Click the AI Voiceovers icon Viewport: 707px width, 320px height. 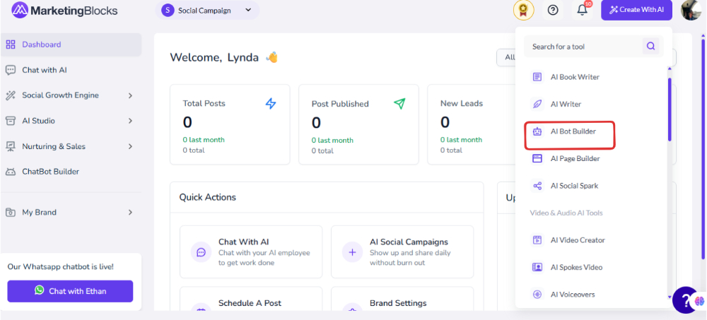[537, 295]
